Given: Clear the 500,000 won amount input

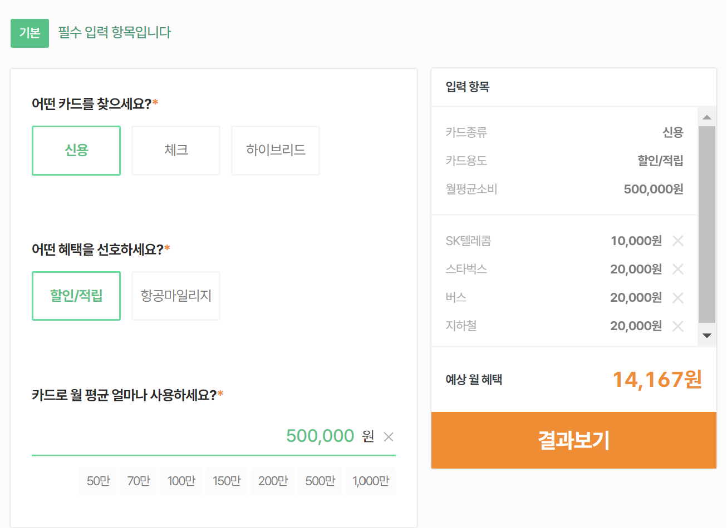Looking at the screenshot, I should click(388, 437).
